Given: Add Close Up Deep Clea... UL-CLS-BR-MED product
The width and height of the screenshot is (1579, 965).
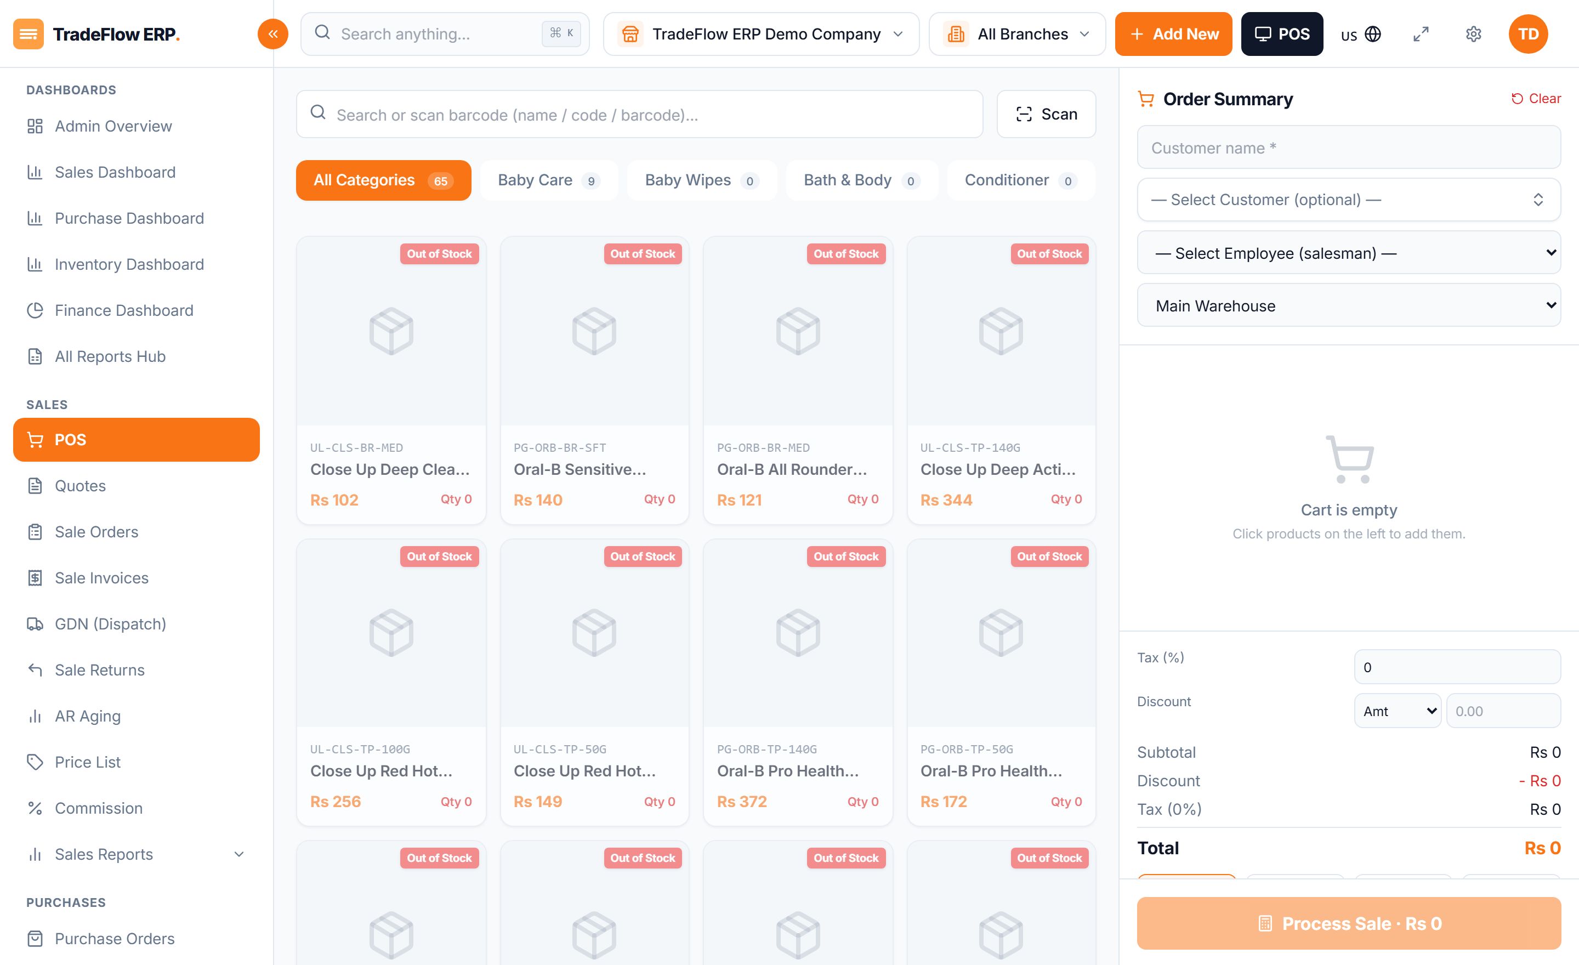Looking at the screenshot, I should click(x=391, y=381).
